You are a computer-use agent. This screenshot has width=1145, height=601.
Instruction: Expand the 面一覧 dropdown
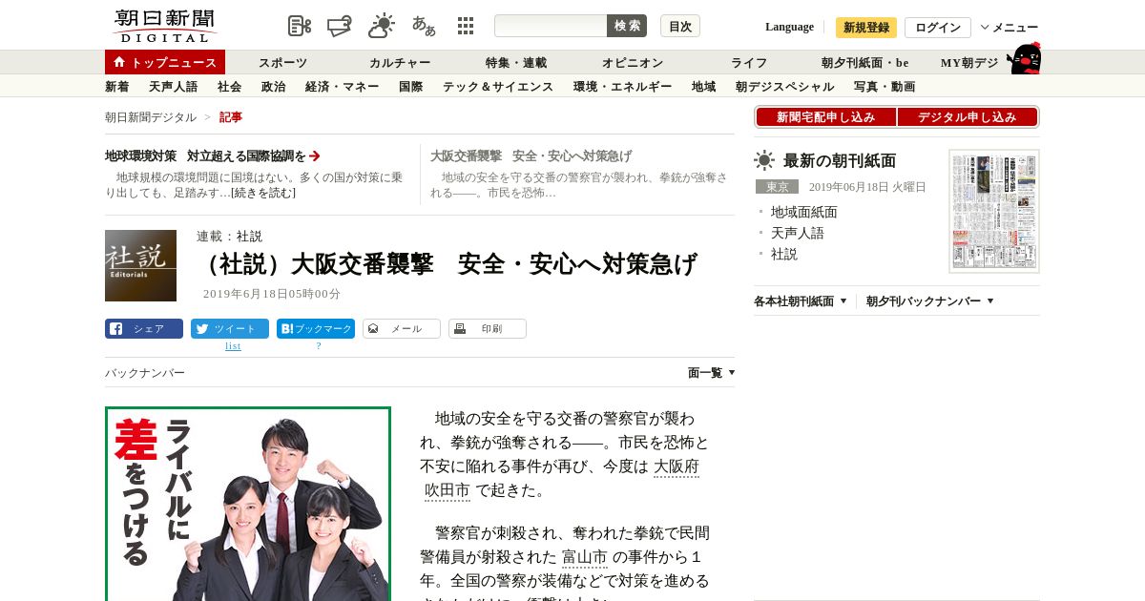coord(712,373)
